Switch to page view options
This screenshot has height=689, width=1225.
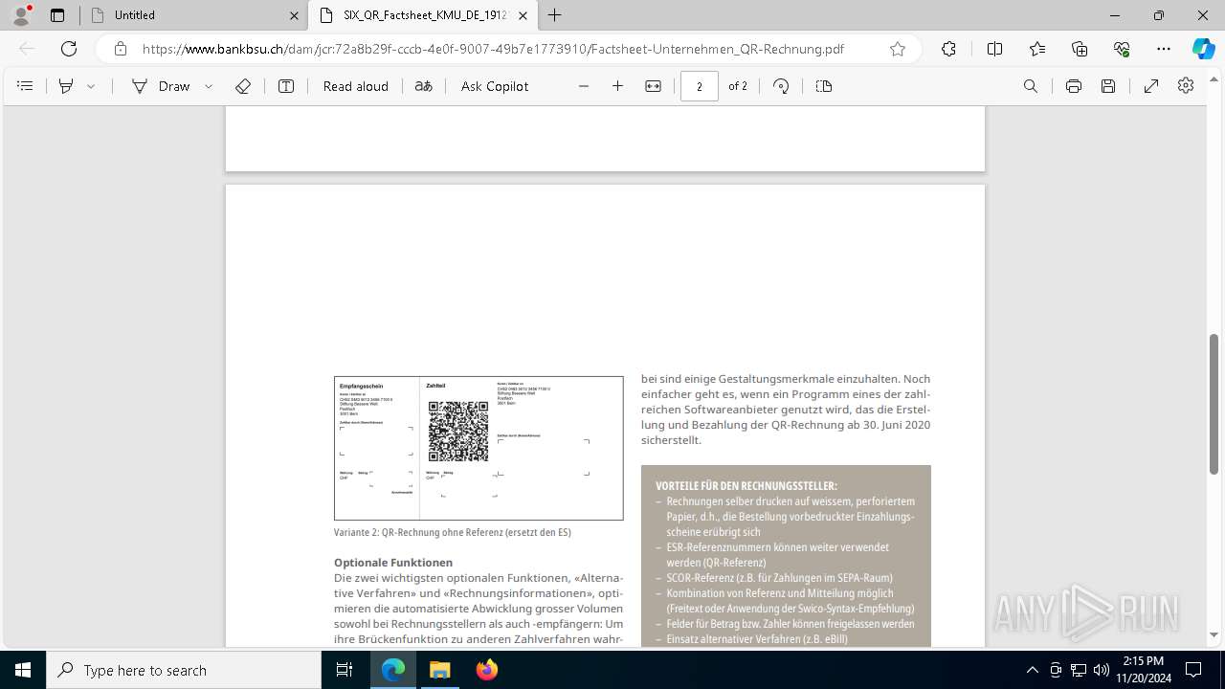(x=824, y=86)
